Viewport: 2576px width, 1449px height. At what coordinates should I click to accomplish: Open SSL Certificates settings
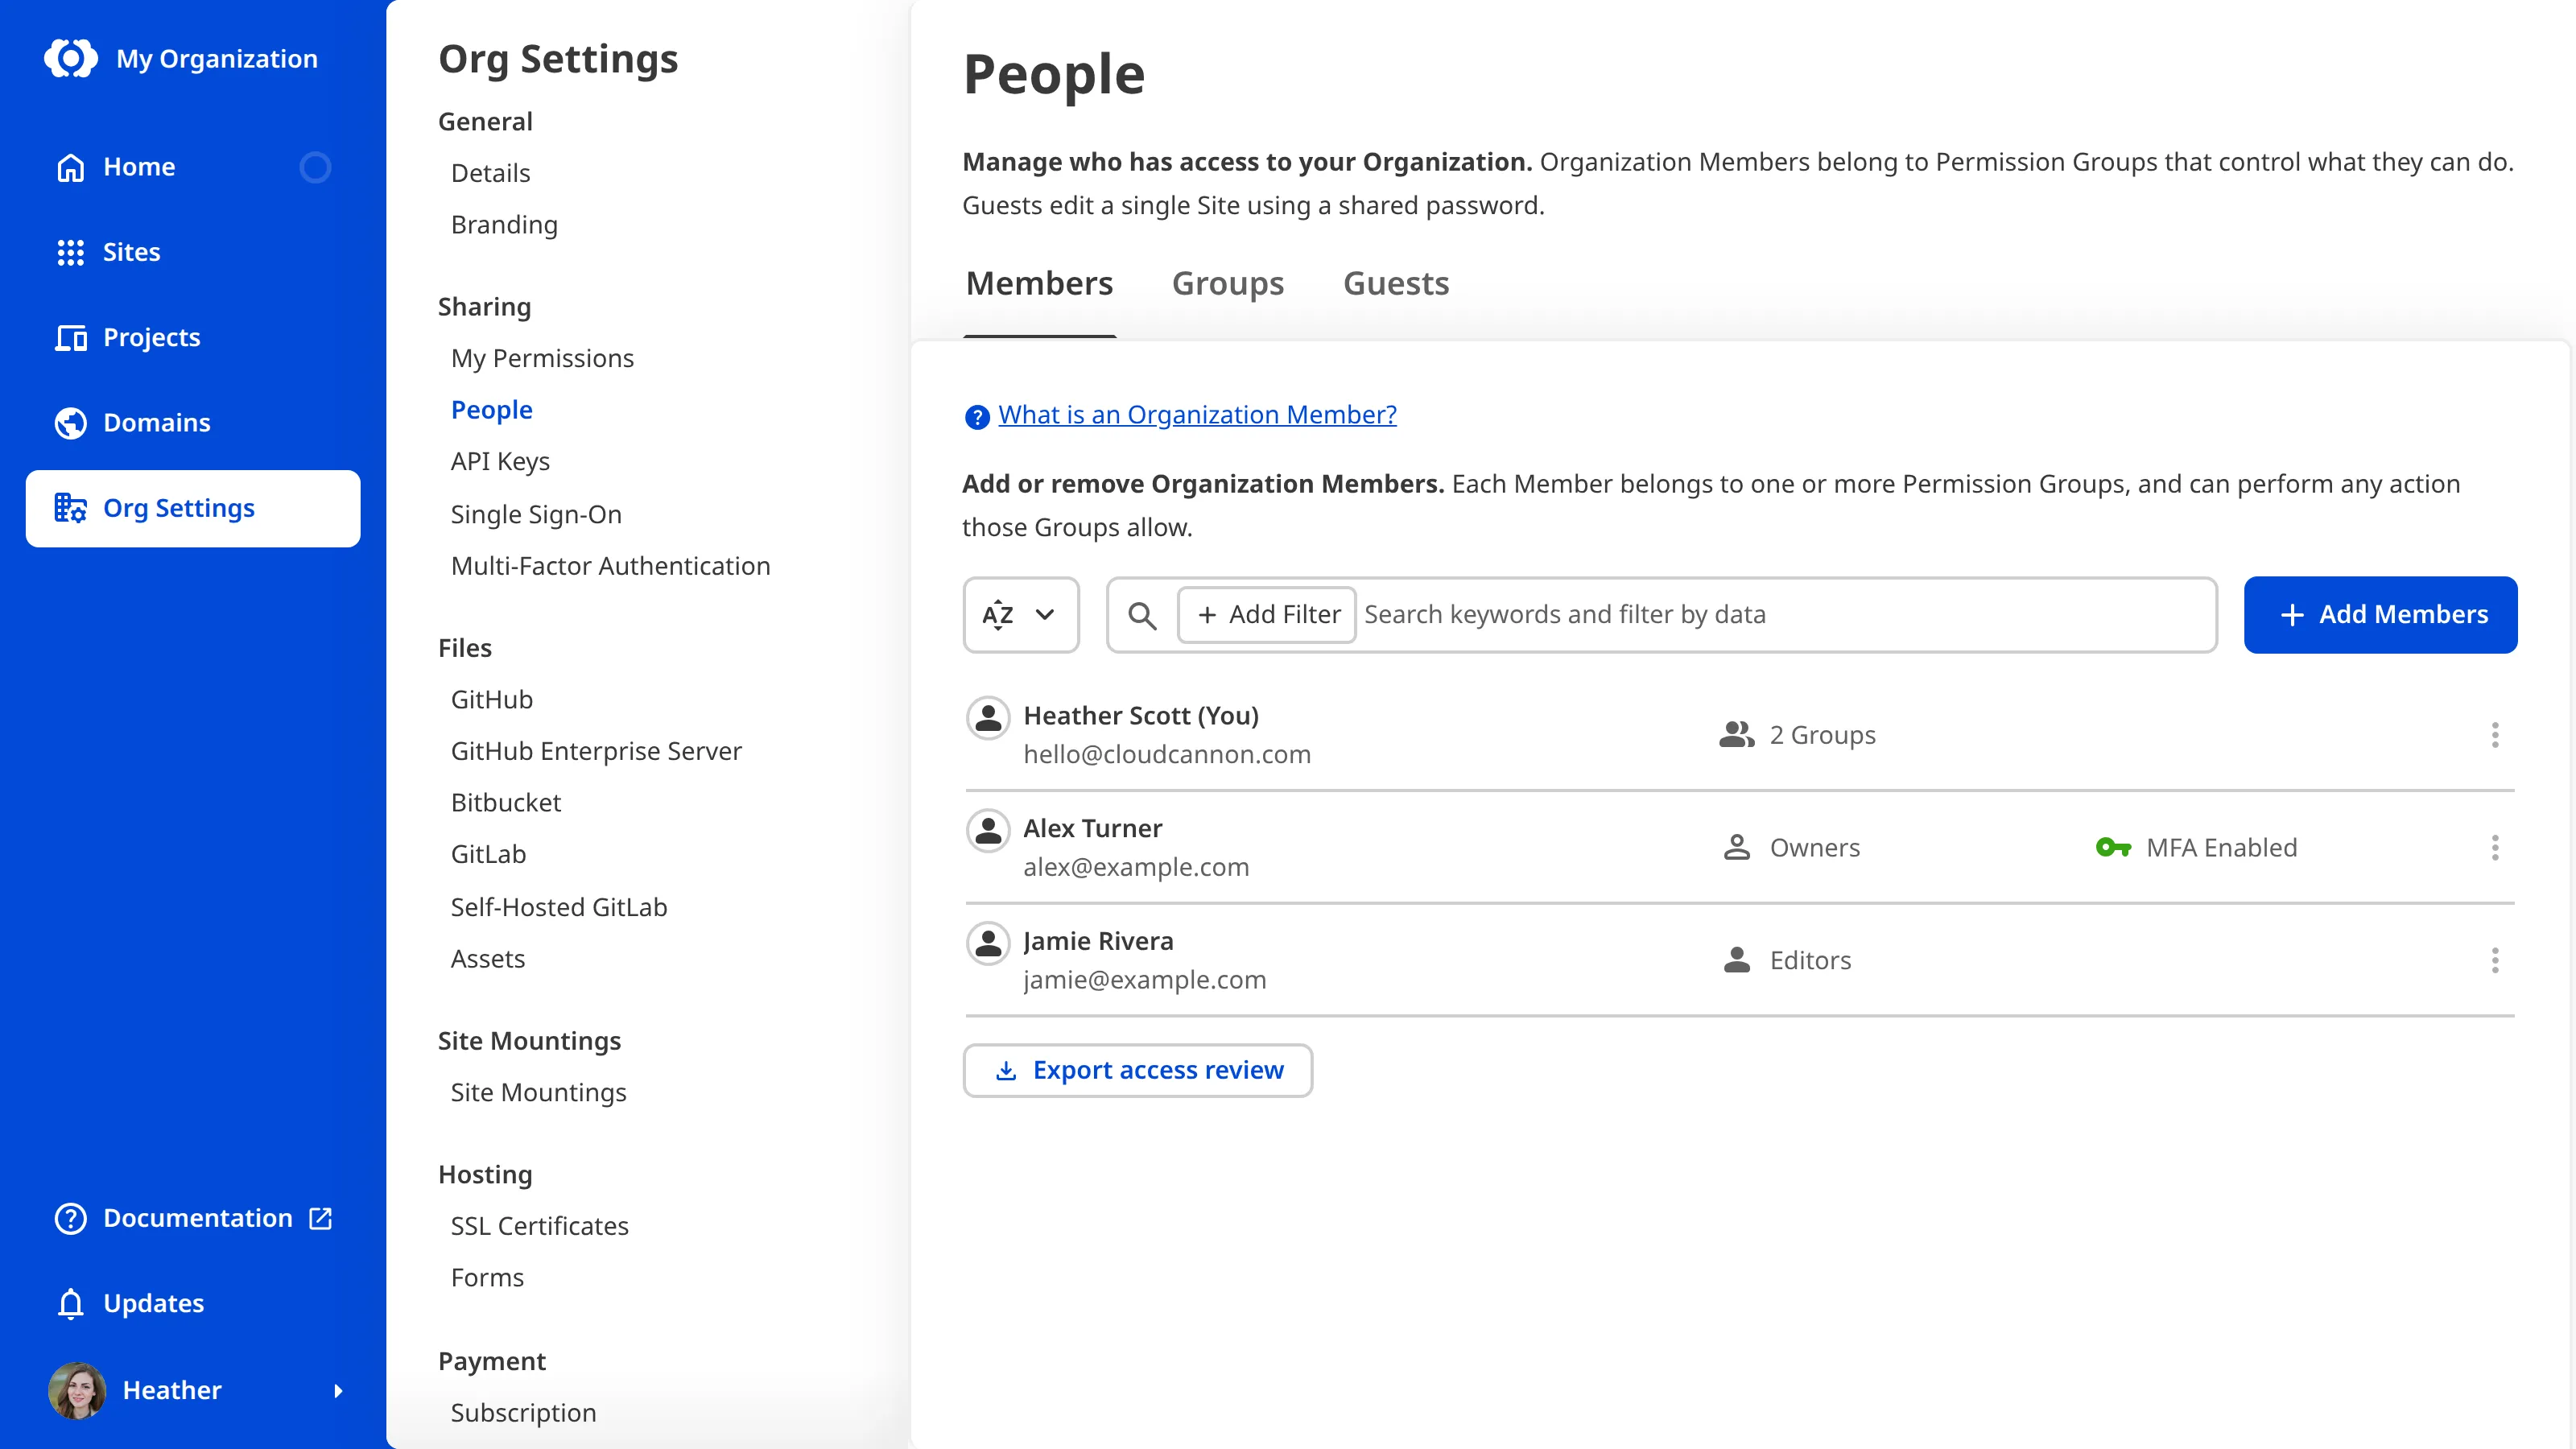(x=539, y=1226)
